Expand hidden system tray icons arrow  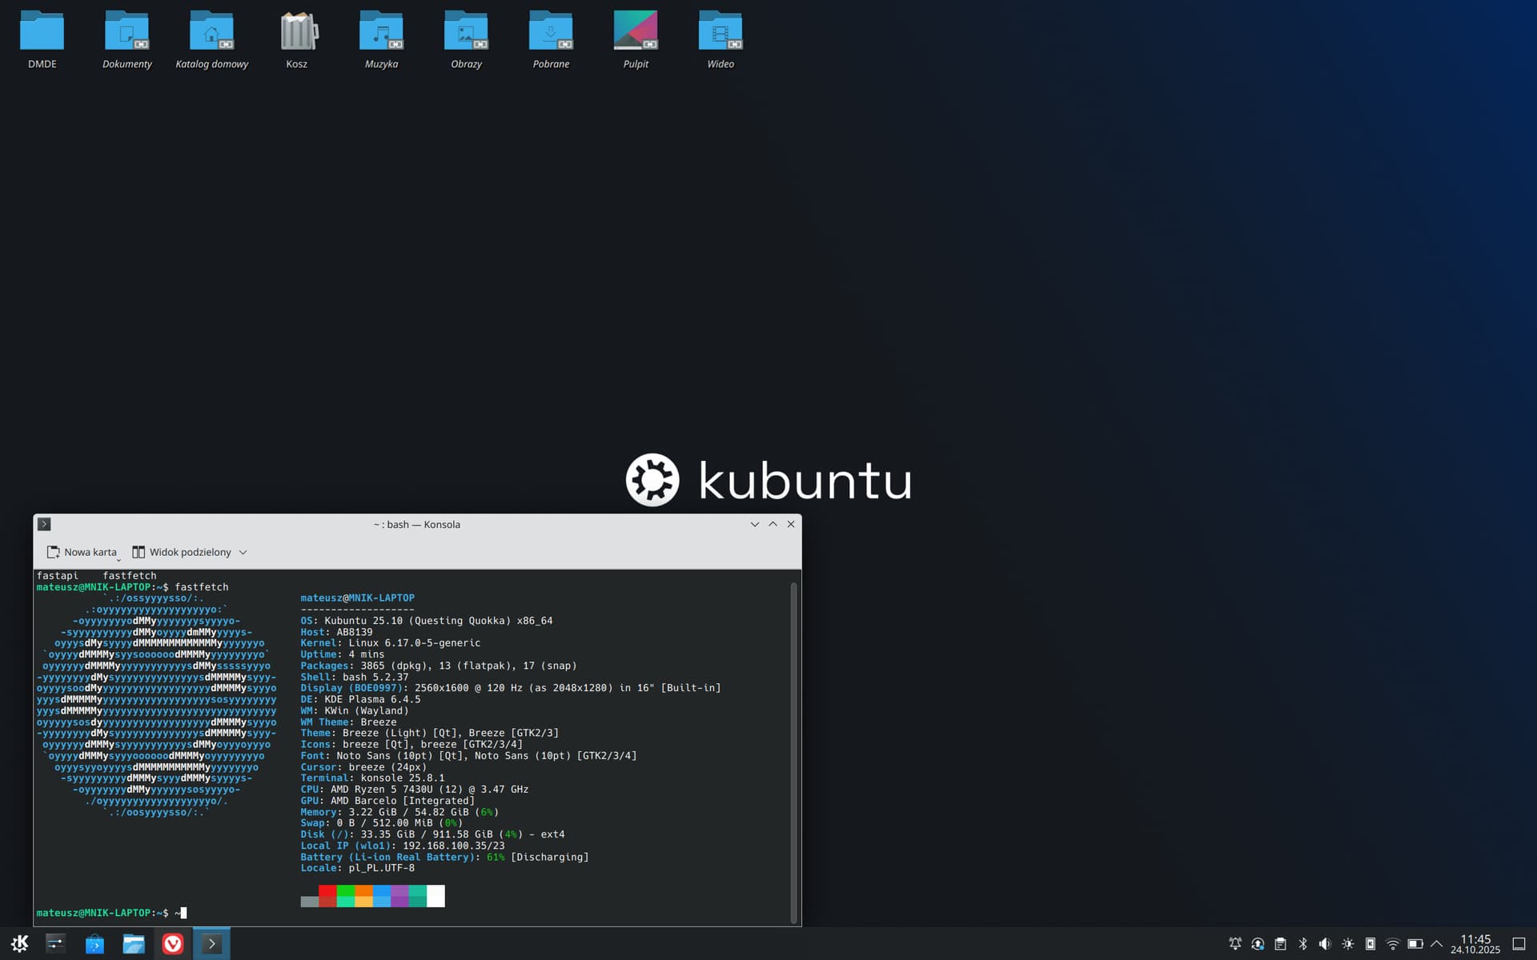coord(1436,944)
